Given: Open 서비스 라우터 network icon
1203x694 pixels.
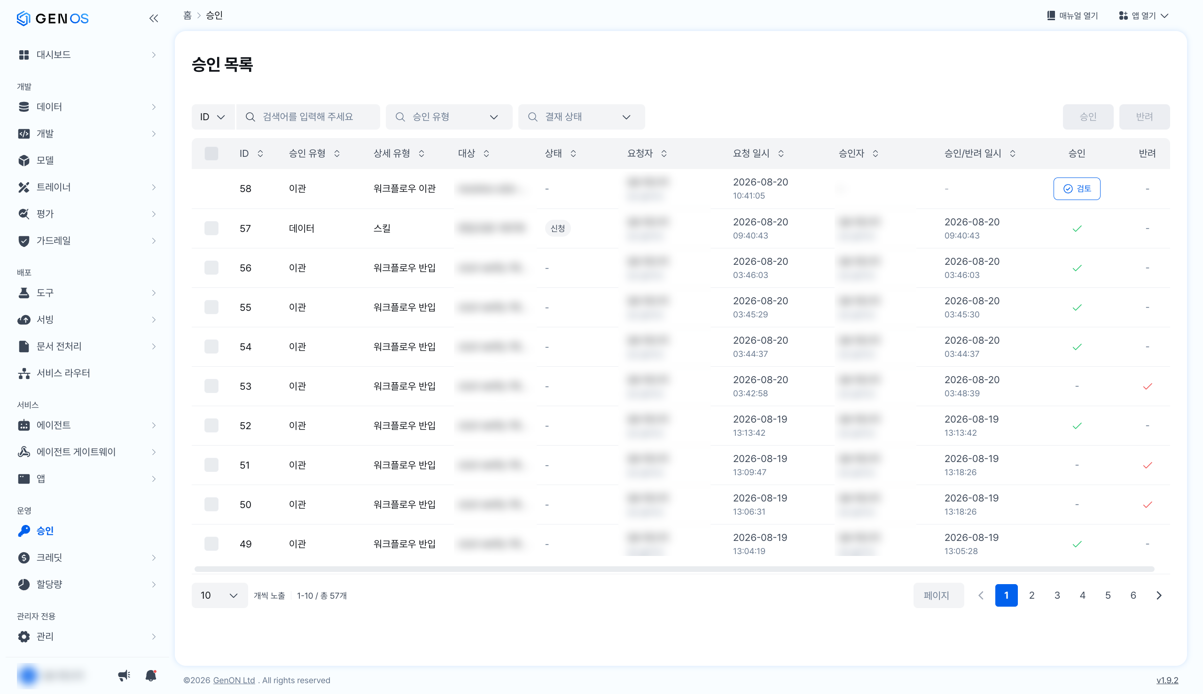Looking at the screenshot, I should click(x=24, y=373).
